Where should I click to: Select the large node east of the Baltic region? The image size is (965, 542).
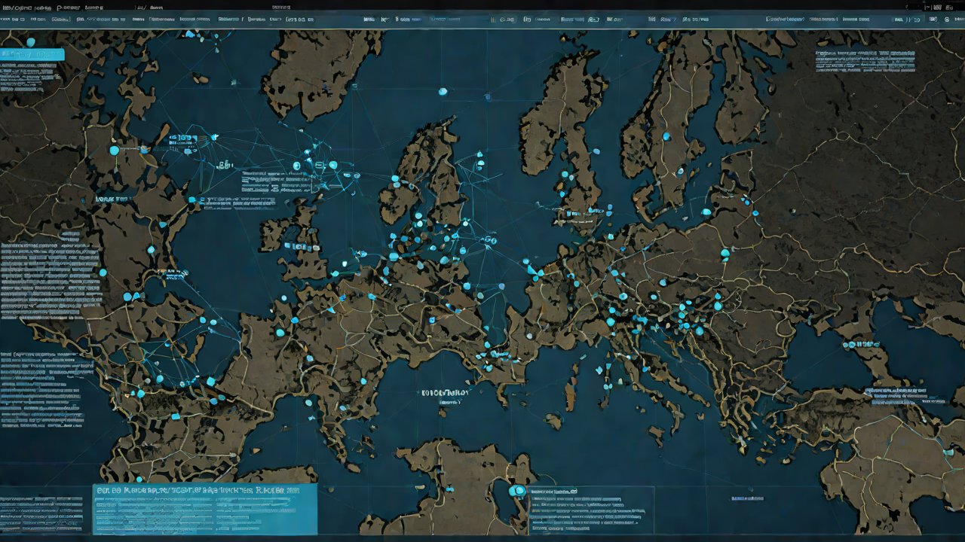point(725,253)
